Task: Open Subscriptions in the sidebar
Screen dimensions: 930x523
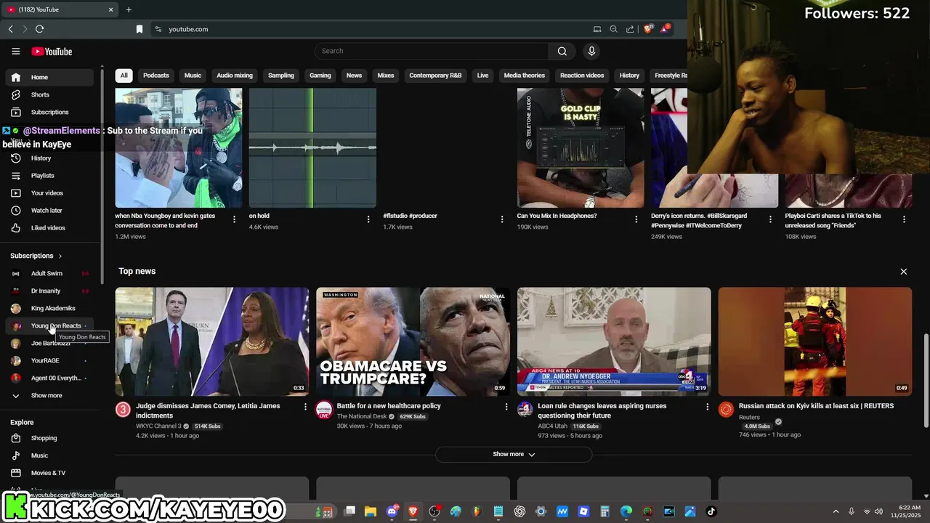Action: pyautogui.click(x=49, y=112)
